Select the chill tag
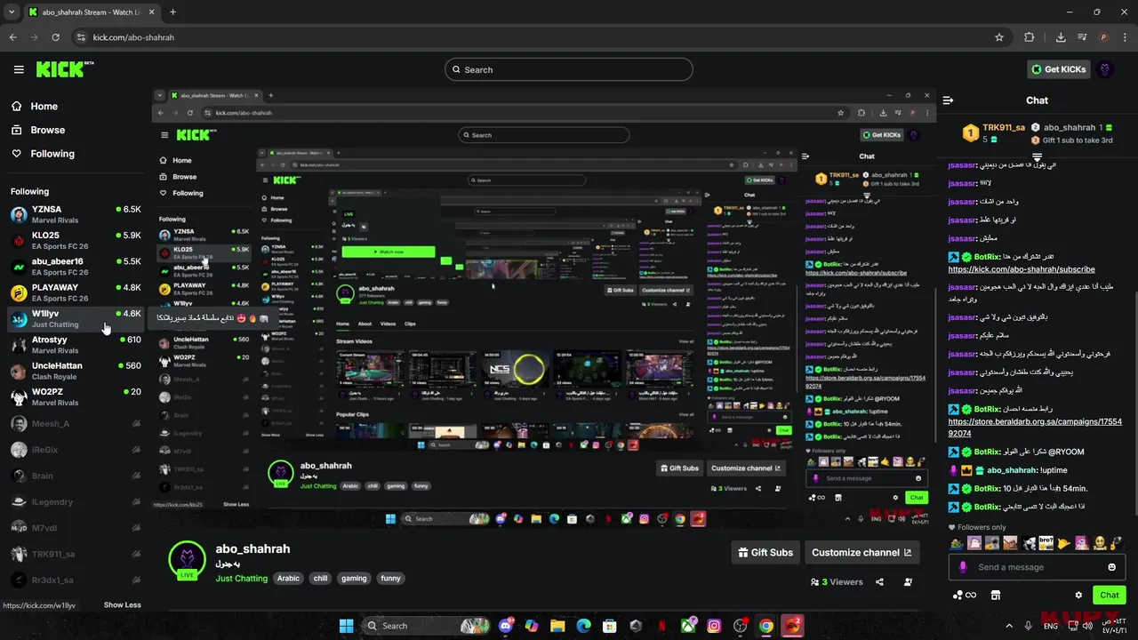 (x=321, y=578)
